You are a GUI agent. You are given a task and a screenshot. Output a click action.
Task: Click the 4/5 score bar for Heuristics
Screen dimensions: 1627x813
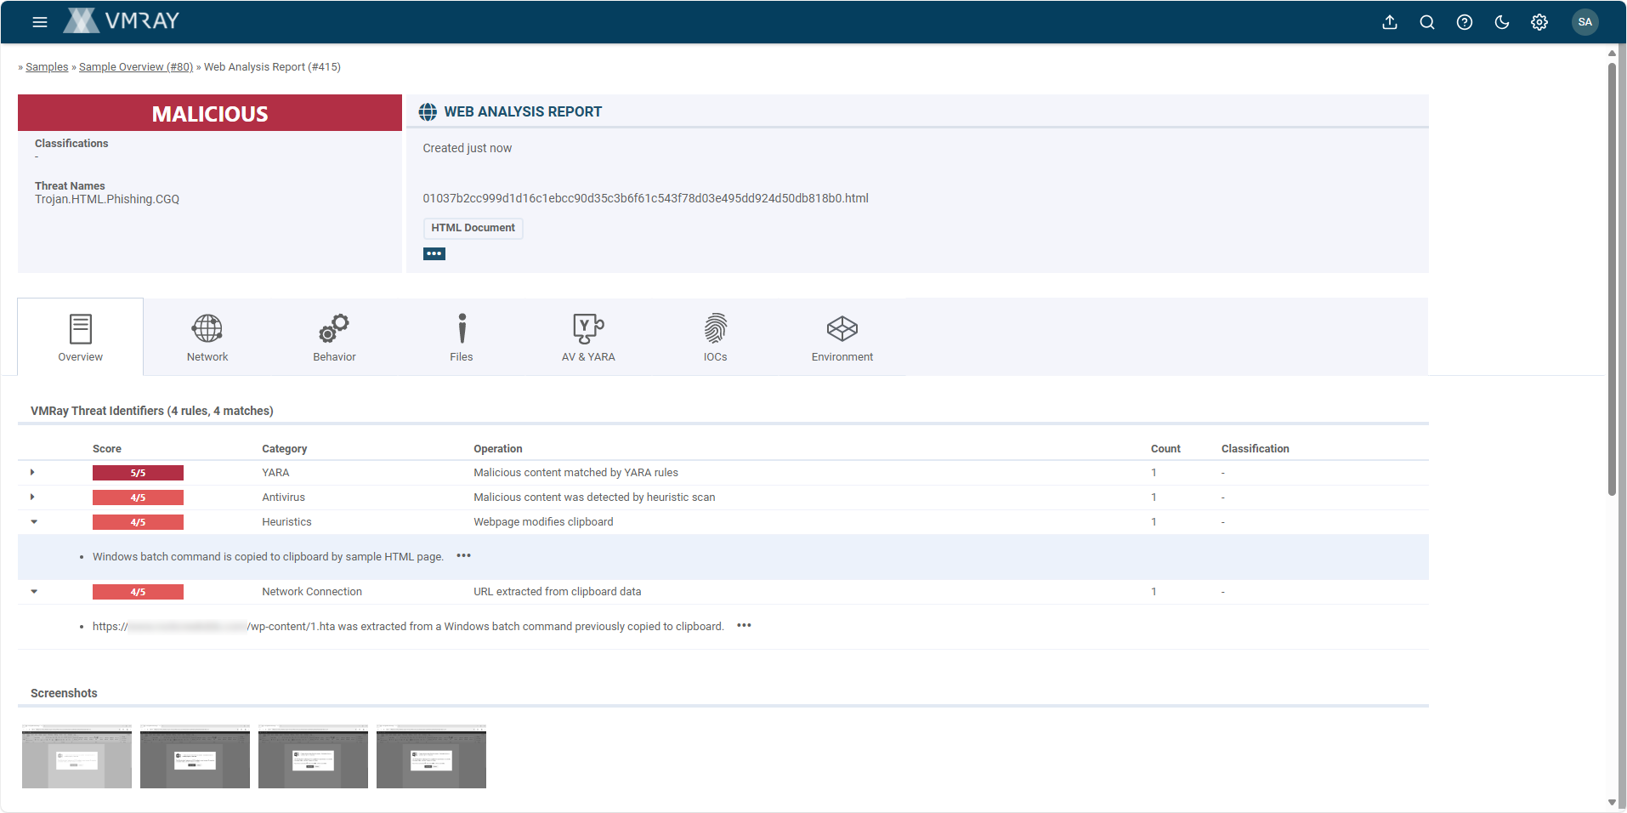[138, 522]
